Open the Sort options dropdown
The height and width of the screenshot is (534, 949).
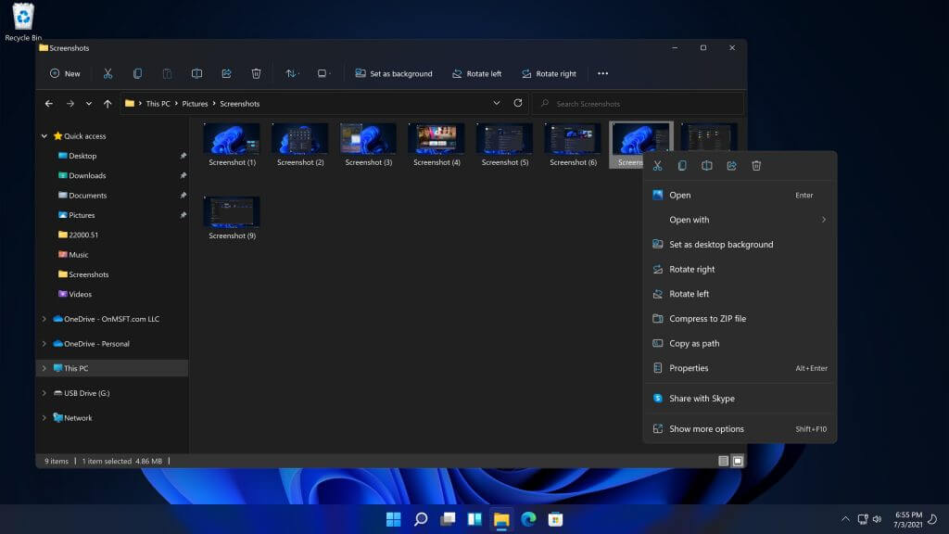[x=292, y=73]
